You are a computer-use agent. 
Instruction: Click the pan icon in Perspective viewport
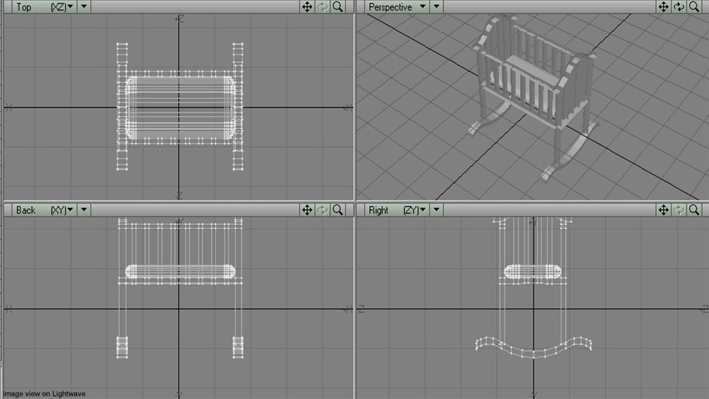point(664,7)
